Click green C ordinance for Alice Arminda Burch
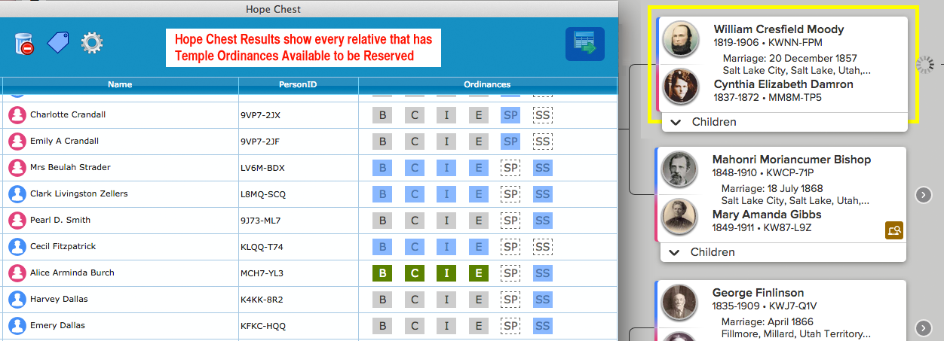The width and height of the screenshot is (944, 341). (414, 273)
